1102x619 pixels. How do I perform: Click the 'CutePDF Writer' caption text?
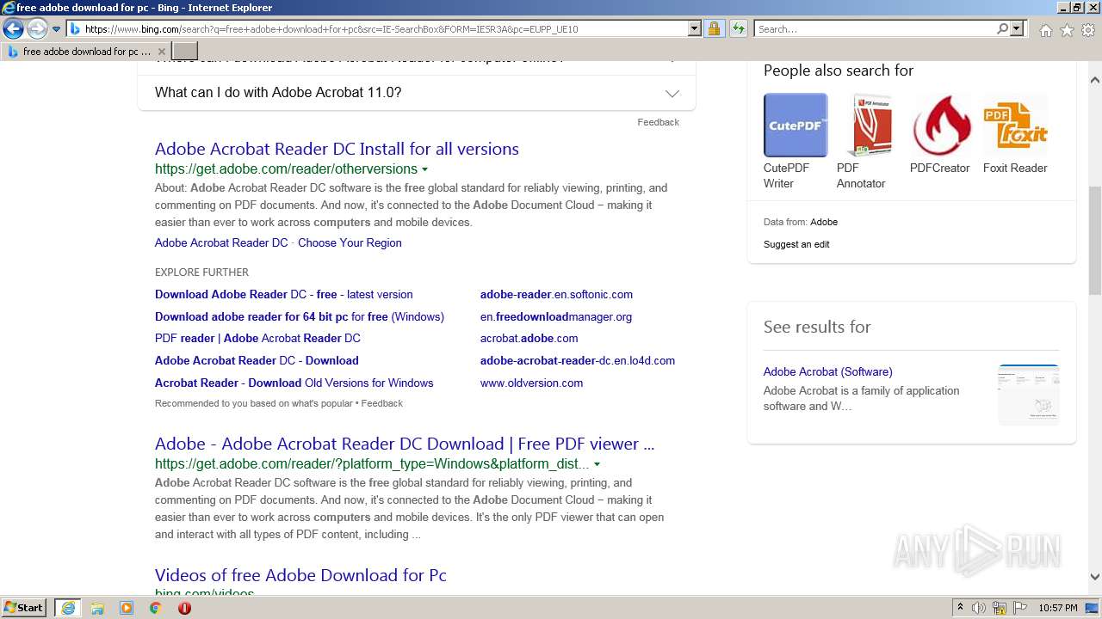(786, 175)
